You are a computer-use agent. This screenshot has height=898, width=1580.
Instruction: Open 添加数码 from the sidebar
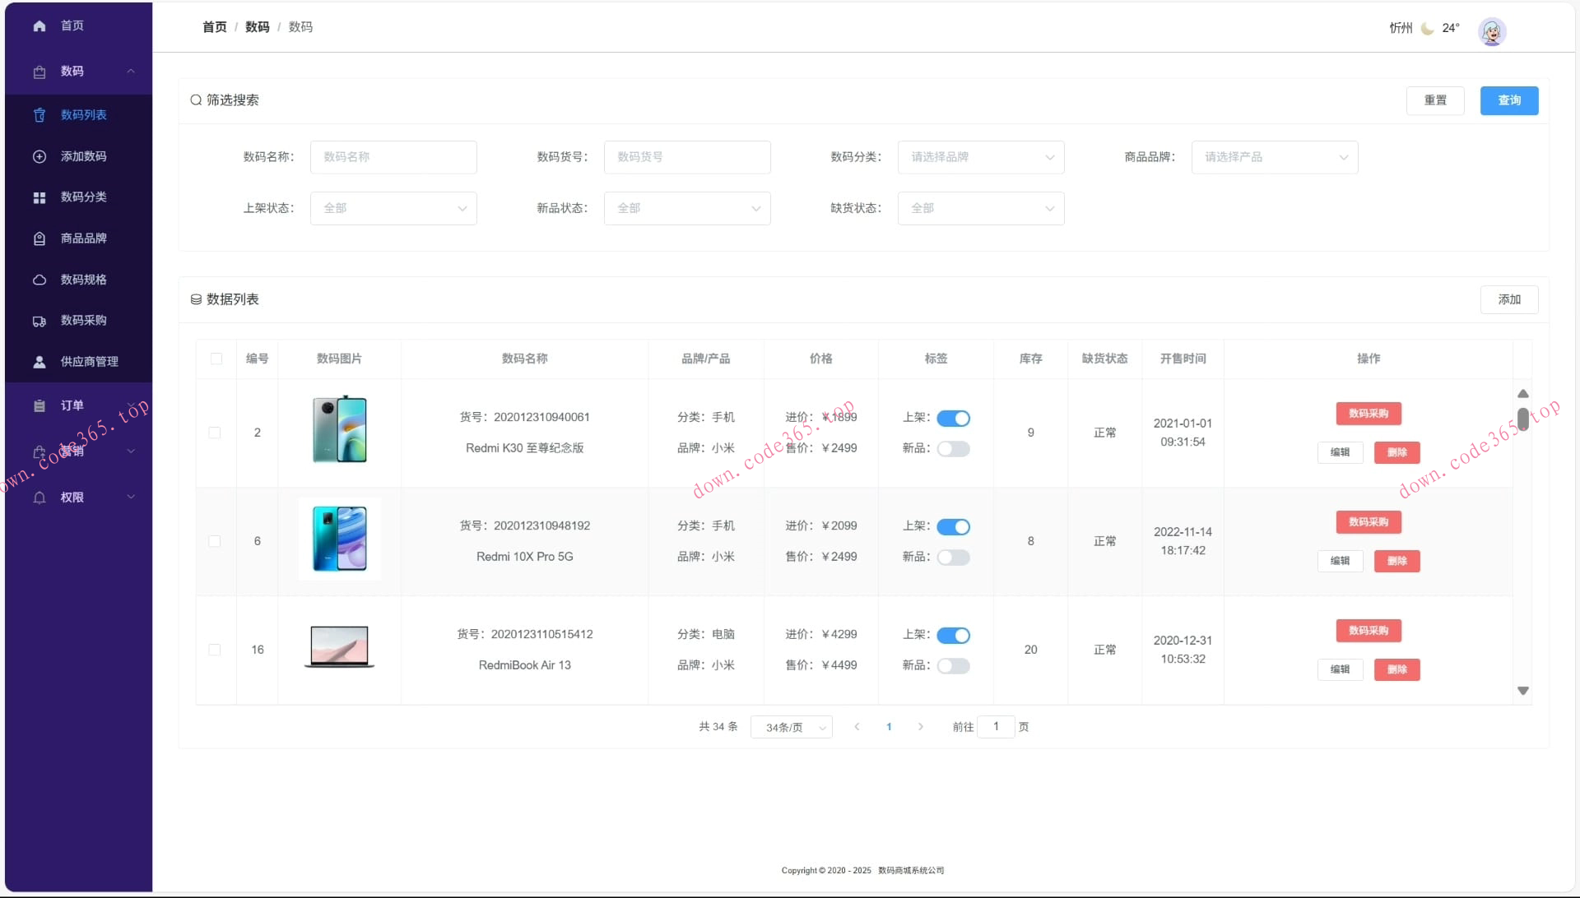pyautogui.click(x=82, y=156)
